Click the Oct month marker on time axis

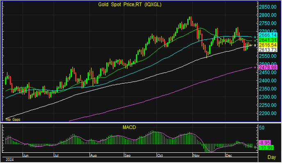click(160, 156)
